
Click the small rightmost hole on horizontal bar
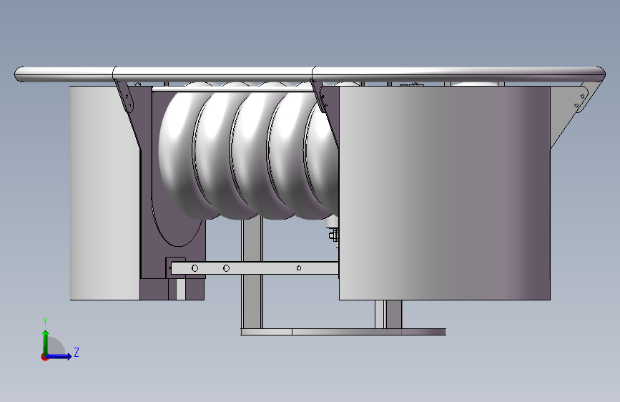[x=299, y=268]
